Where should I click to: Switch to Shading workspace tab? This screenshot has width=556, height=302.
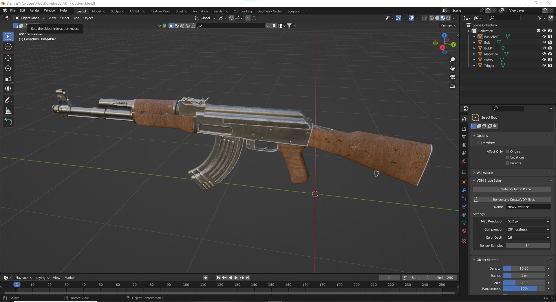click(x=181, y=11)
